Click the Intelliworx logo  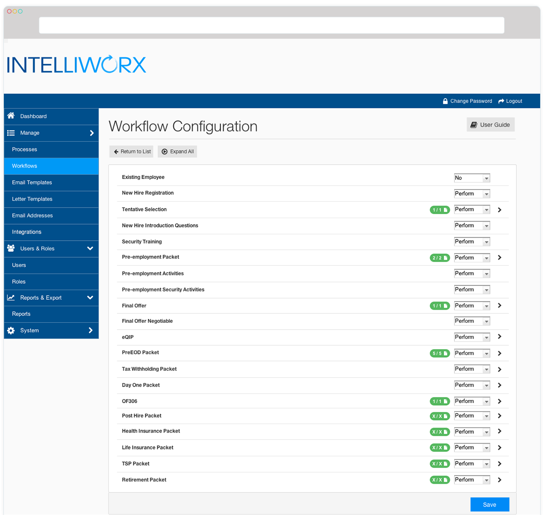[76, 64]
